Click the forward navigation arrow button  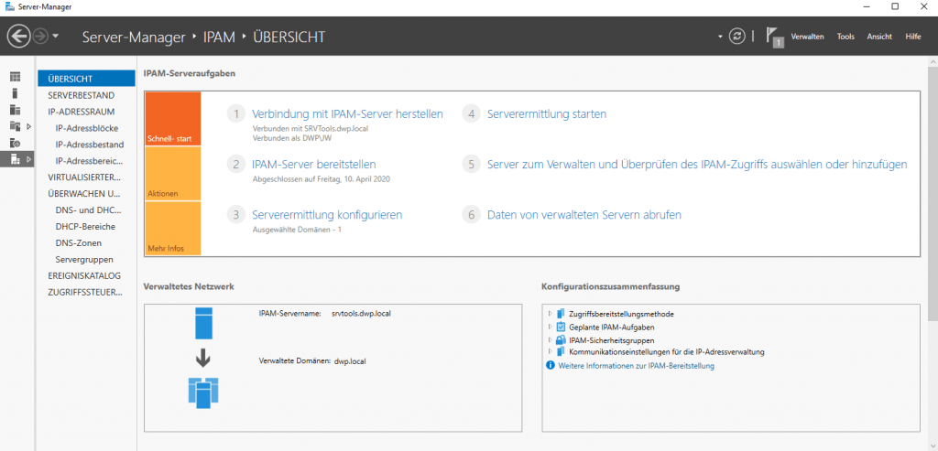pyautogui.click(x=40, y=37)
